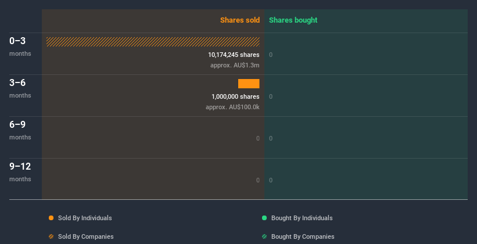Click shares bought zero in 9–12 months row
The height and width of the screenshot is (244, 477).
pyautogui.click(x=271, y=181)
